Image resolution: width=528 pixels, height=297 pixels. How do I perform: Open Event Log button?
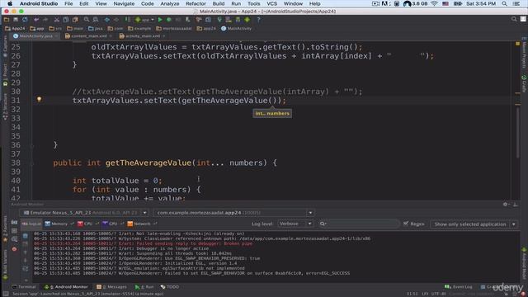[x=459, y=287]
